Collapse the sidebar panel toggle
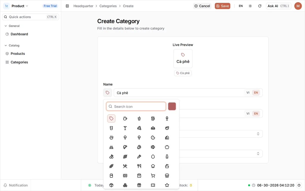The height and width of the screenshot is (191, 305). point(67,6)
